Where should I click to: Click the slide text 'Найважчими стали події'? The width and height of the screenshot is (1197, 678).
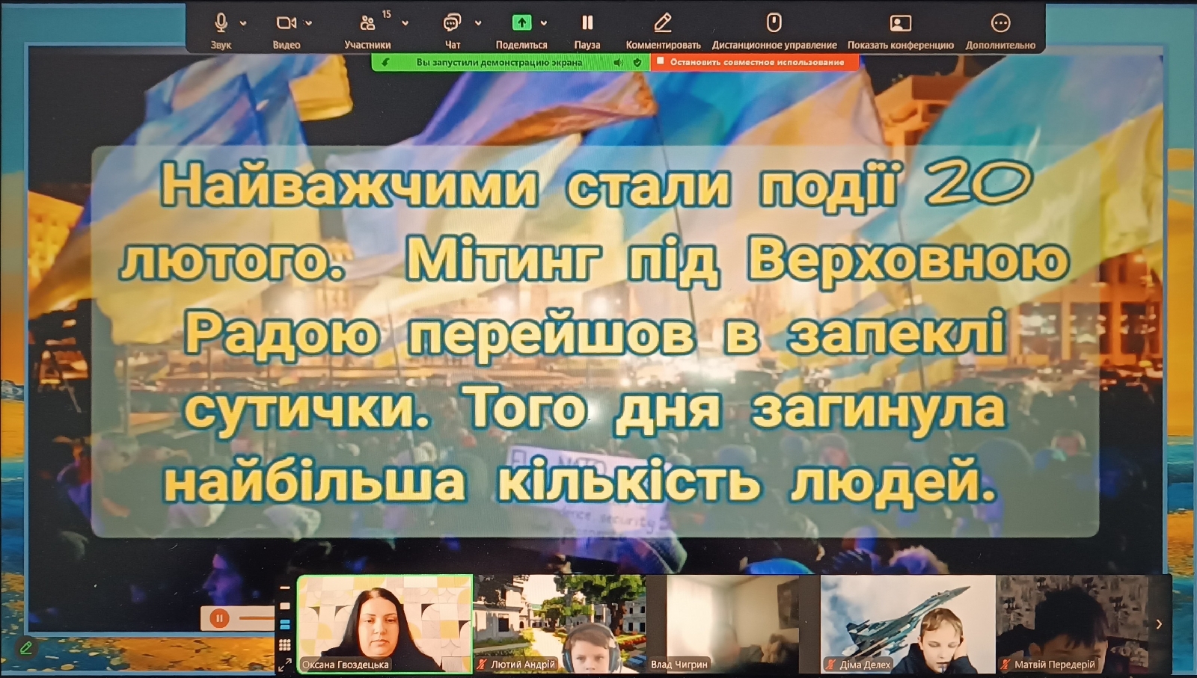pos(530,185)
